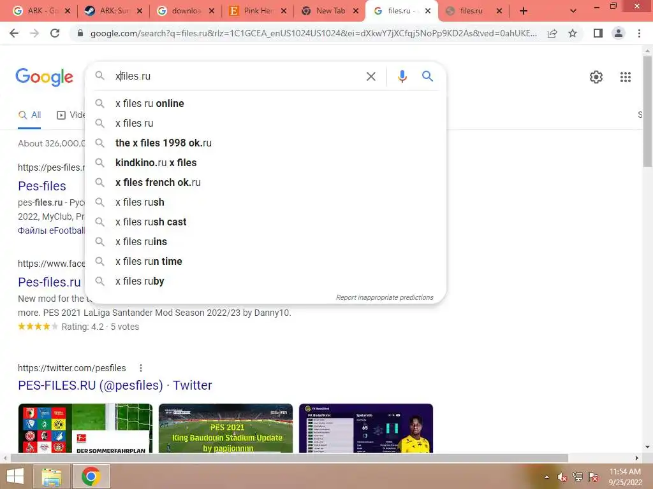Choose suggestion 'the x files 1998 ok.ru'
Screen dimensions: 653x489
[x=265, y=143]
